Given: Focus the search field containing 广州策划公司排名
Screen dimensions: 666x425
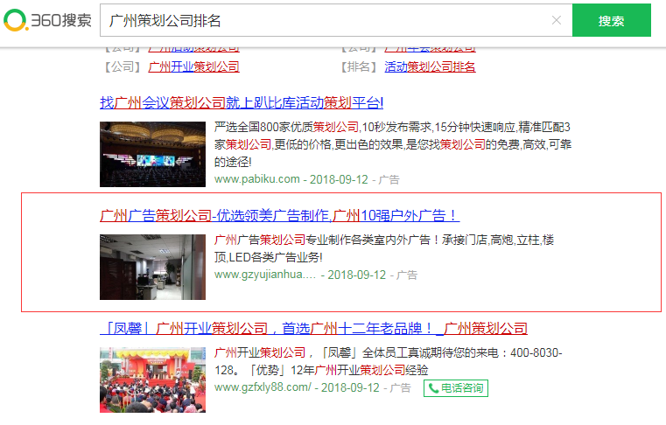Looking at the screenshot, I should [324, 20].
